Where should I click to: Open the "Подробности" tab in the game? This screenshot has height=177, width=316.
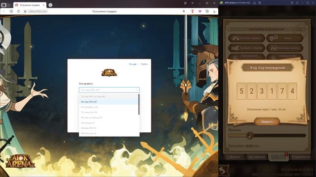click(301, 157)
